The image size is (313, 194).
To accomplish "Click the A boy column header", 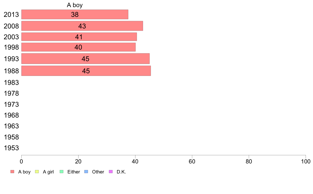I will tap(75, 5).
